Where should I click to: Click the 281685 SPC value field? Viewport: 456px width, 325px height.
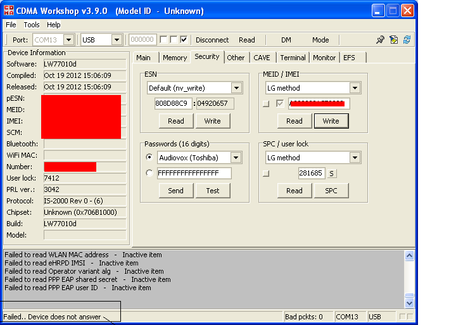[312, 173]
